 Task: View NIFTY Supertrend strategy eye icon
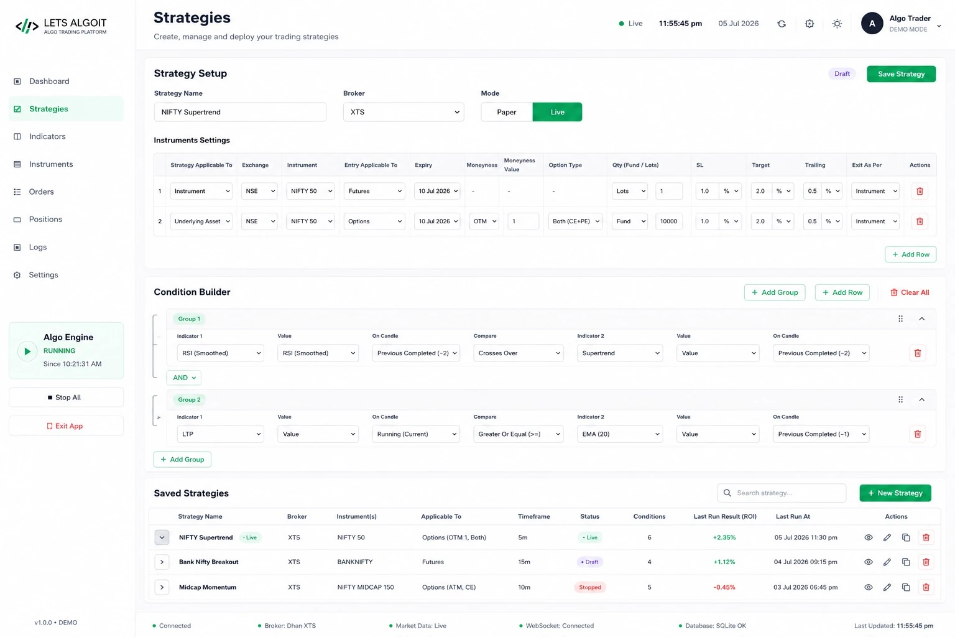(869, 537)
